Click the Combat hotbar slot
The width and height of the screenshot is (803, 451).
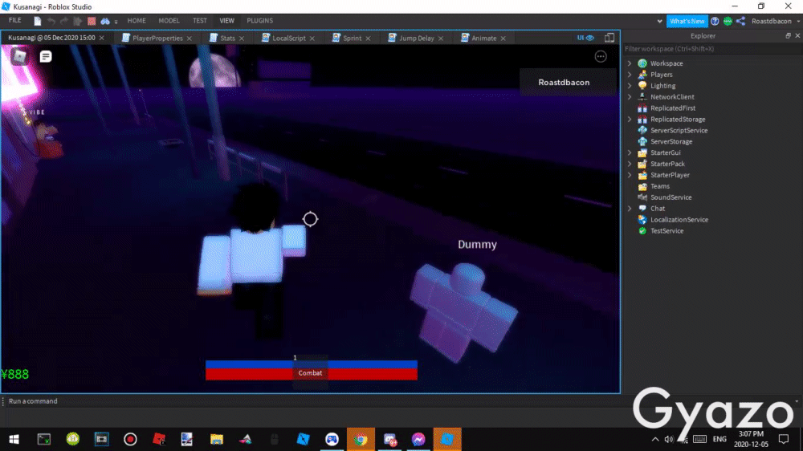point(310,373)
